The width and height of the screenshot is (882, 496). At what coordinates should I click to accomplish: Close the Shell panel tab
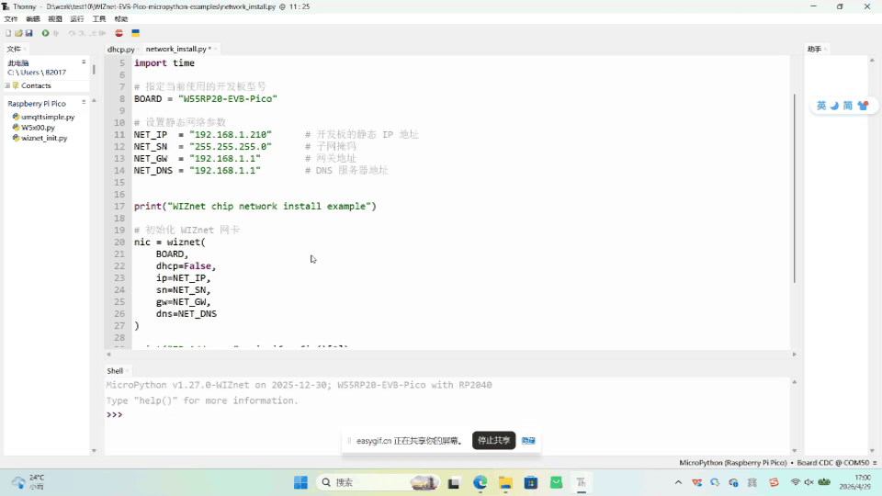click(128, 371)
